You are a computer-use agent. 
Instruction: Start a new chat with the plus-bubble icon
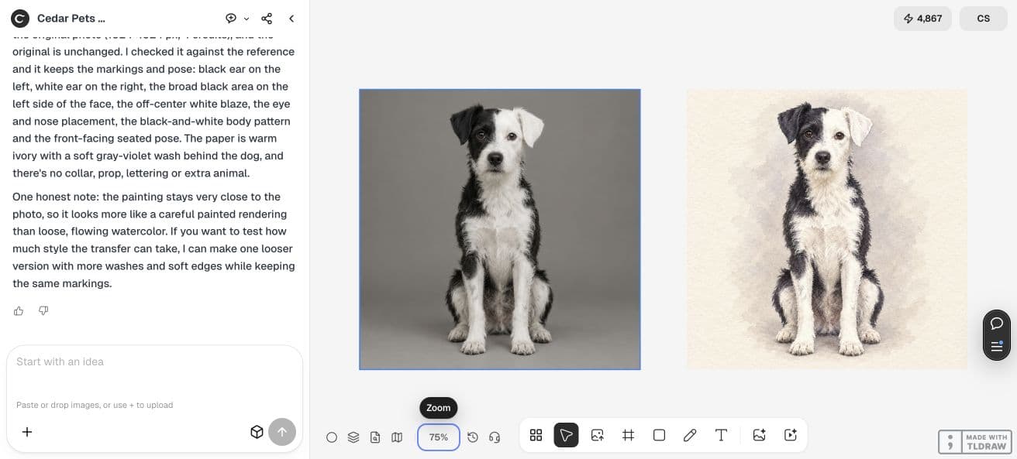pos(231,19)
